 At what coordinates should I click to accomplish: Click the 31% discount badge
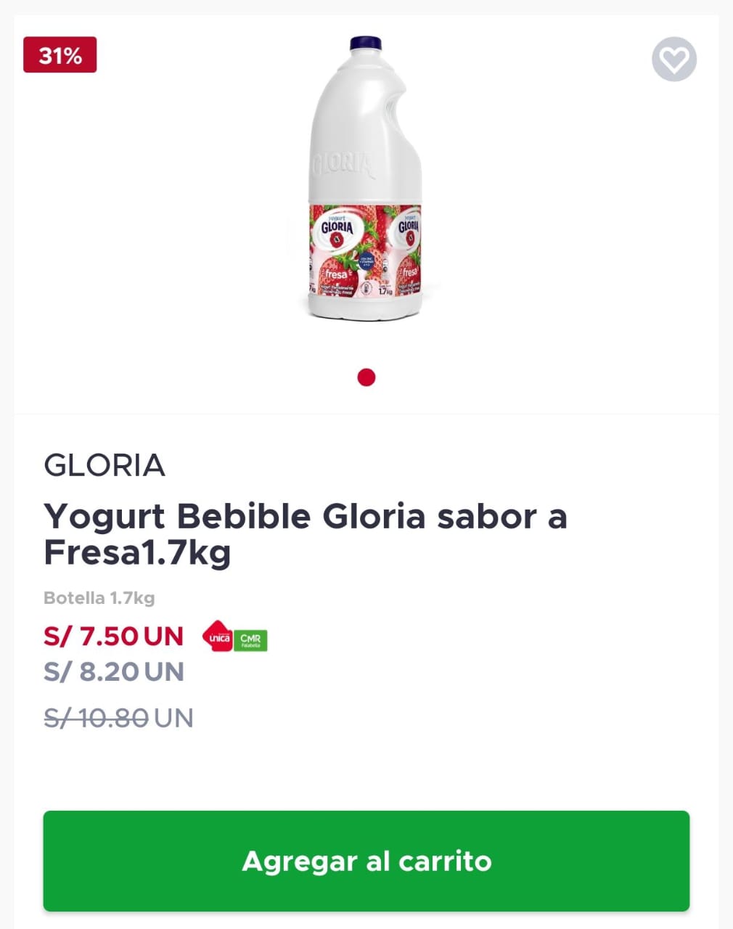60,55
